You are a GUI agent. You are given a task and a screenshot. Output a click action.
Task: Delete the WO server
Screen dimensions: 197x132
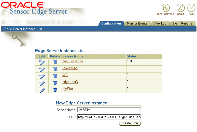coord(55,76)
